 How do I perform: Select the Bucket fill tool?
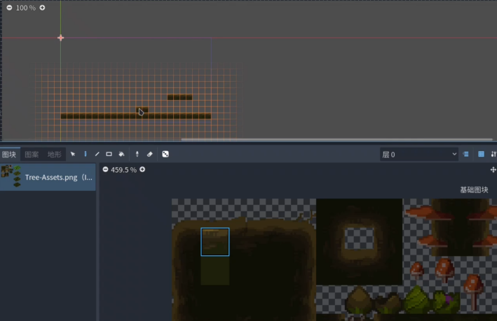click(121, 154)
